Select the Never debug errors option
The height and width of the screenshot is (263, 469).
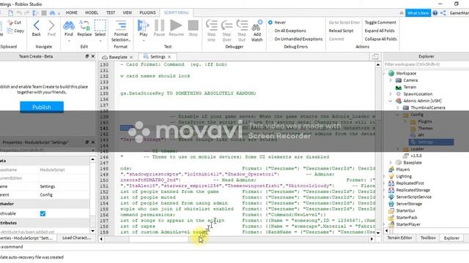pos(270,23)
